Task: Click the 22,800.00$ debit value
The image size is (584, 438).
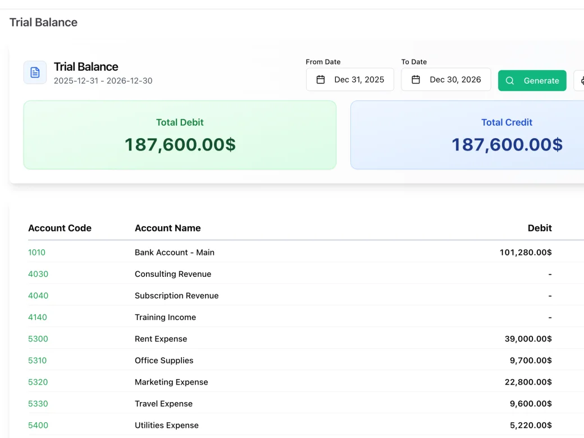Action: [x=528, y=382]
